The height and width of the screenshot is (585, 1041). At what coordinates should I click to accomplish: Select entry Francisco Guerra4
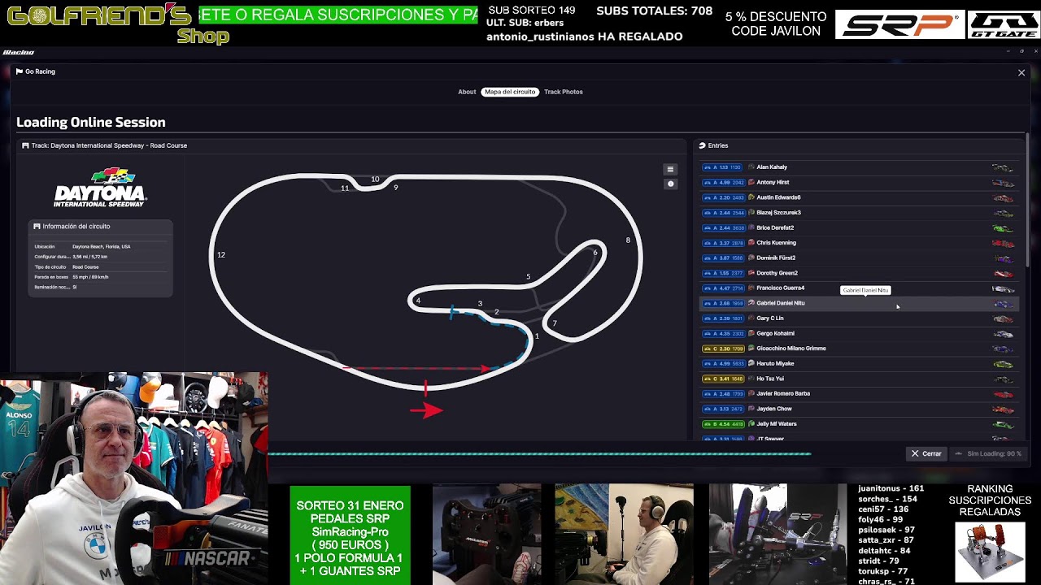[859, 288]
